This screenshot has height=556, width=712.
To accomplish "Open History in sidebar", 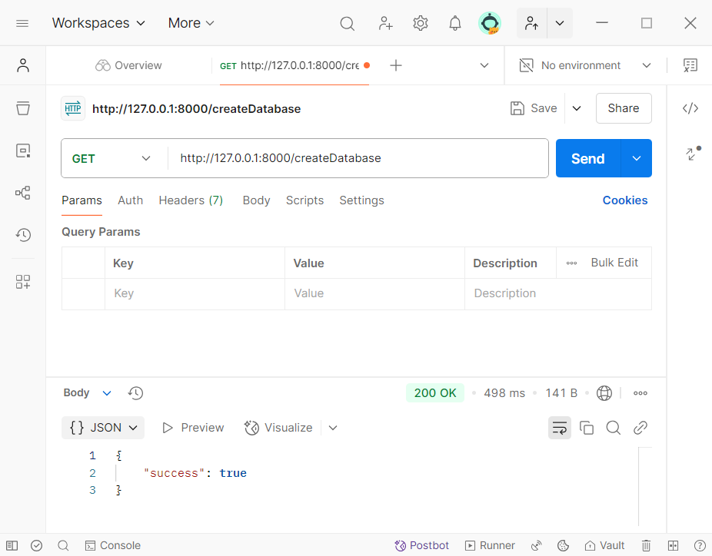I will pyautogui.click(x=23, y=235).
